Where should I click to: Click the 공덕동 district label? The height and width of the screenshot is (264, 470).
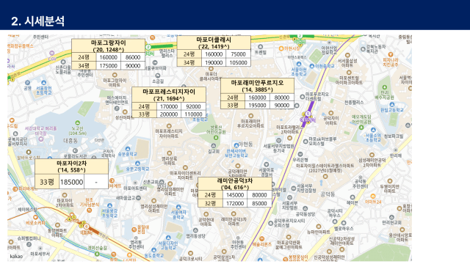coord(328,194)
